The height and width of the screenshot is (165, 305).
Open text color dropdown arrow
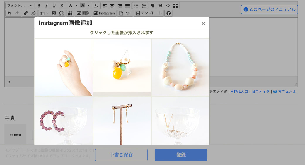pos(76,6)
